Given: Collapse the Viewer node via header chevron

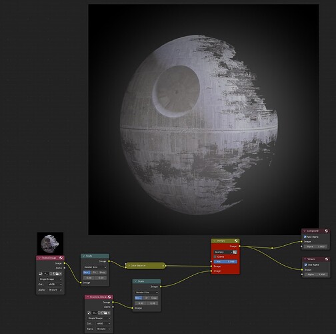Looking at the screenshot, I should 305,259.
